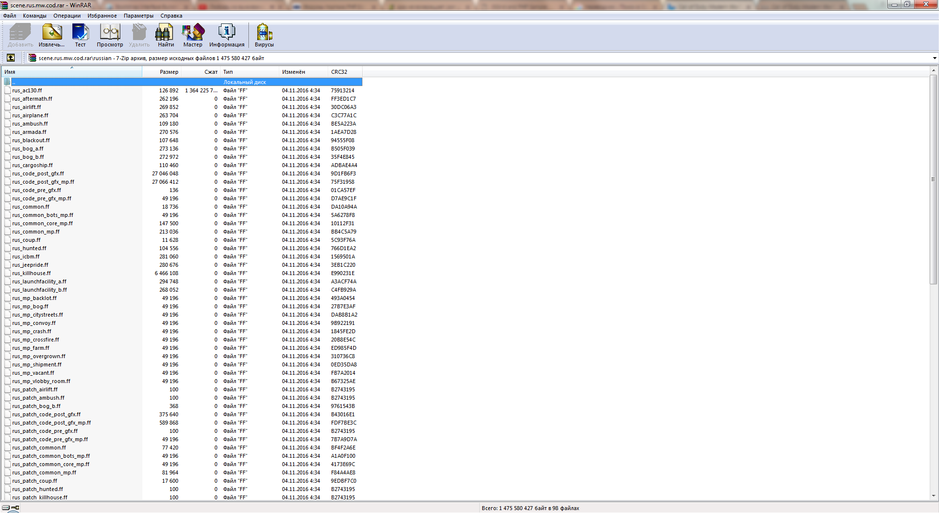Click the WinRAR title bar app icon
This screenshot has width=939, height=513.
pos(4,5)
